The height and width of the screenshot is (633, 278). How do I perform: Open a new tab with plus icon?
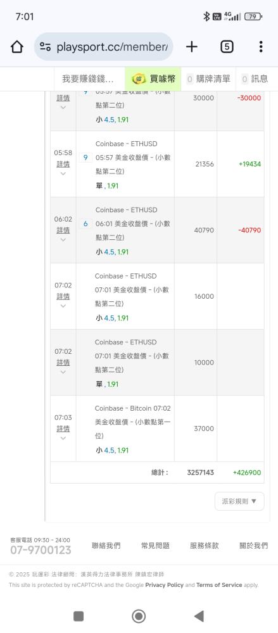pos(191,47)
